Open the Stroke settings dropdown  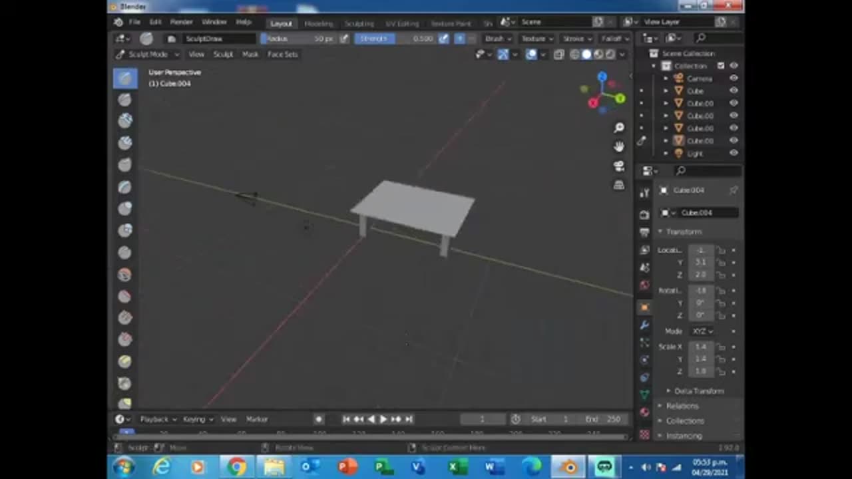576,39
